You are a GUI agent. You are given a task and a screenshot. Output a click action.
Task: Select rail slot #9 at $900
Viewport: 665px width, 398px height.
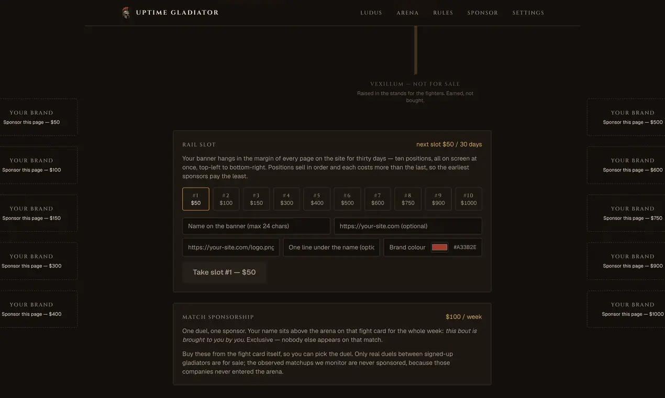point(438,199)
